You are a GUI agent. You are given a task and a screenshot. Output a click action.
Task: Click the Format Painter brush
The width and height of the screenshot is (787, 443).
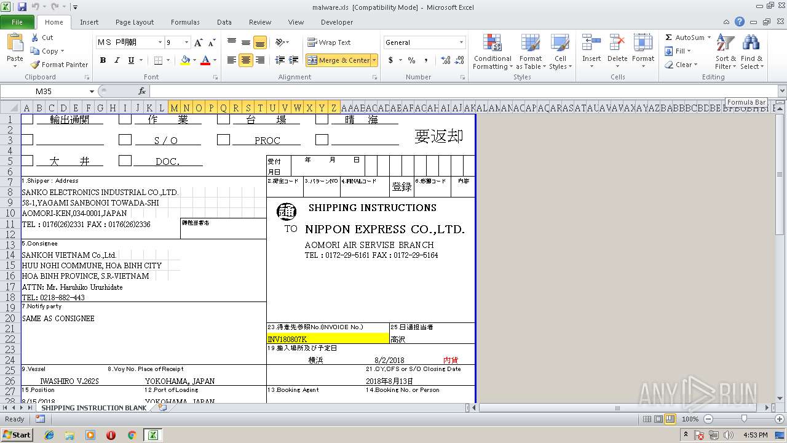click(x=35, y=65)
